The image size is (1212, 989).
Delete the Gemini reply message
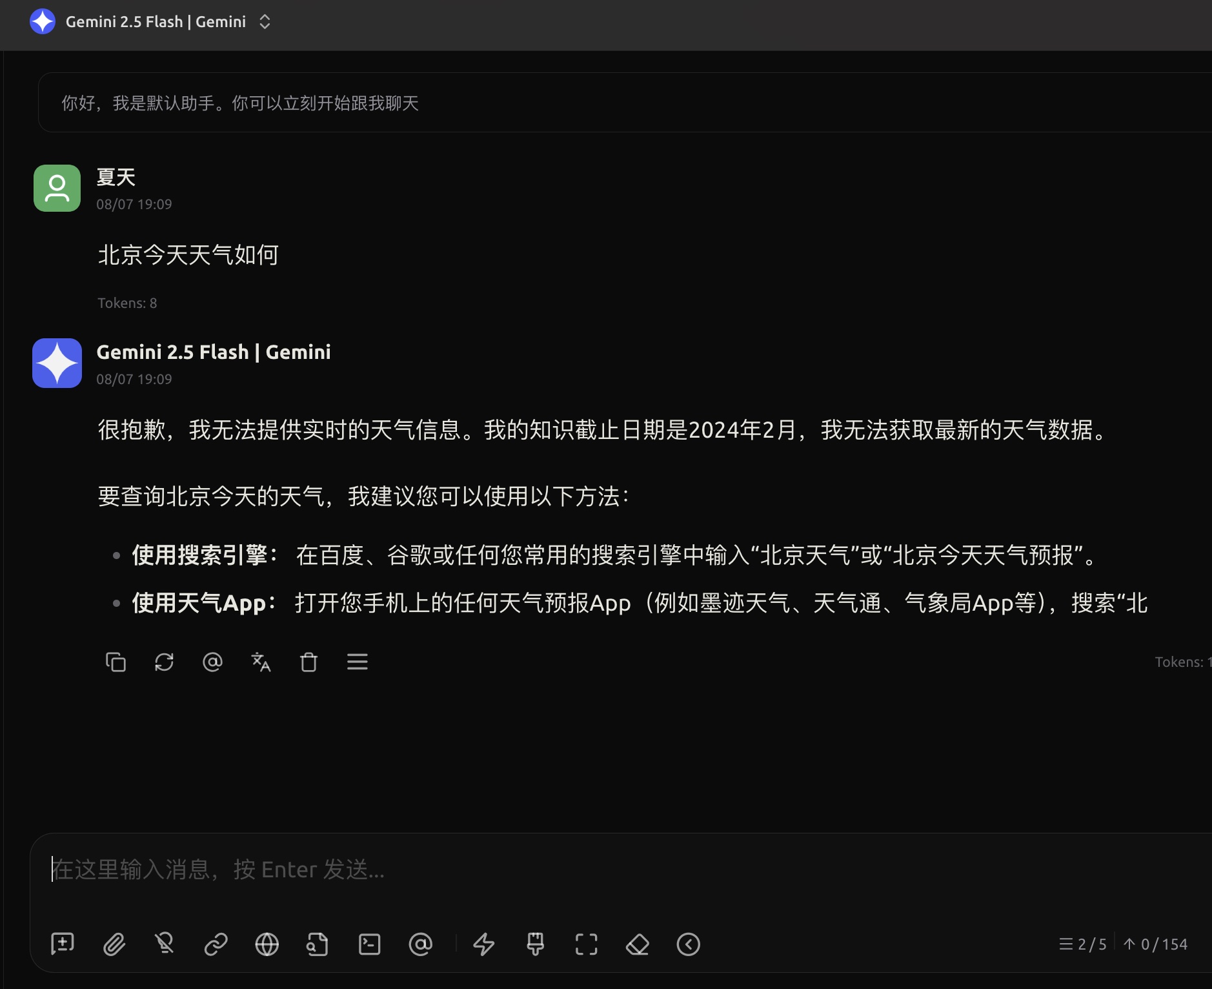pos(308,662)
